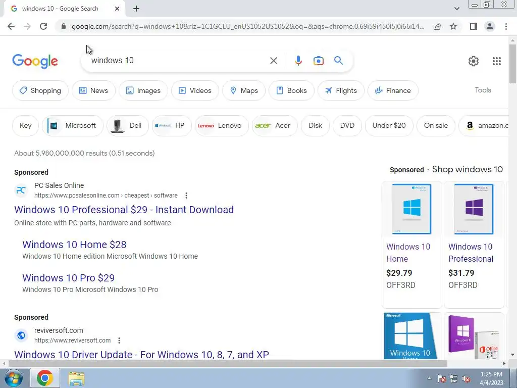The width and height of the screenshot is (517, 388).
Task: Bookmark this page with the star
Action: pos(453,26)
